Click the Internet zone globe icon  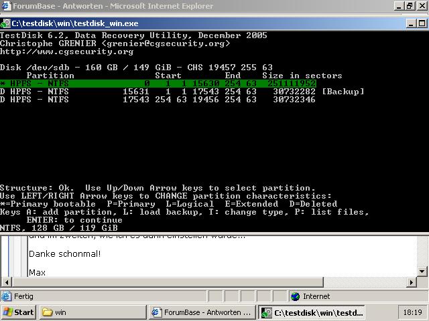click(295, 296)
